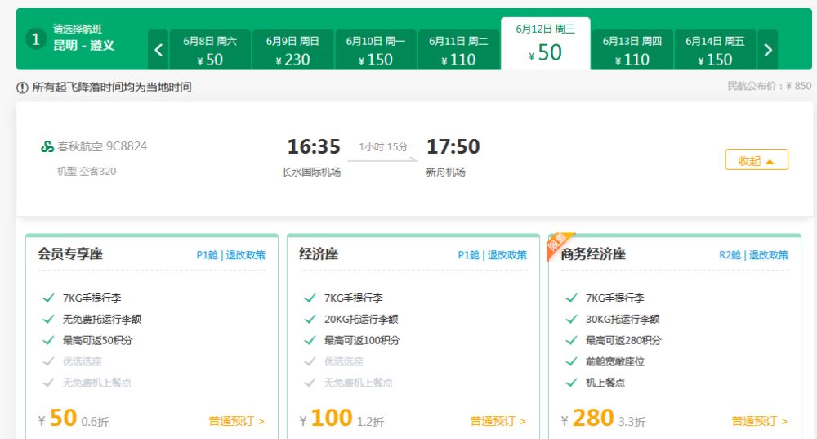Image resolution: width=817 pixels, height=439 pixels.
Task: Click checkmark beside 机上餐点 in 商务经济座
Action: tap(572, 383)
